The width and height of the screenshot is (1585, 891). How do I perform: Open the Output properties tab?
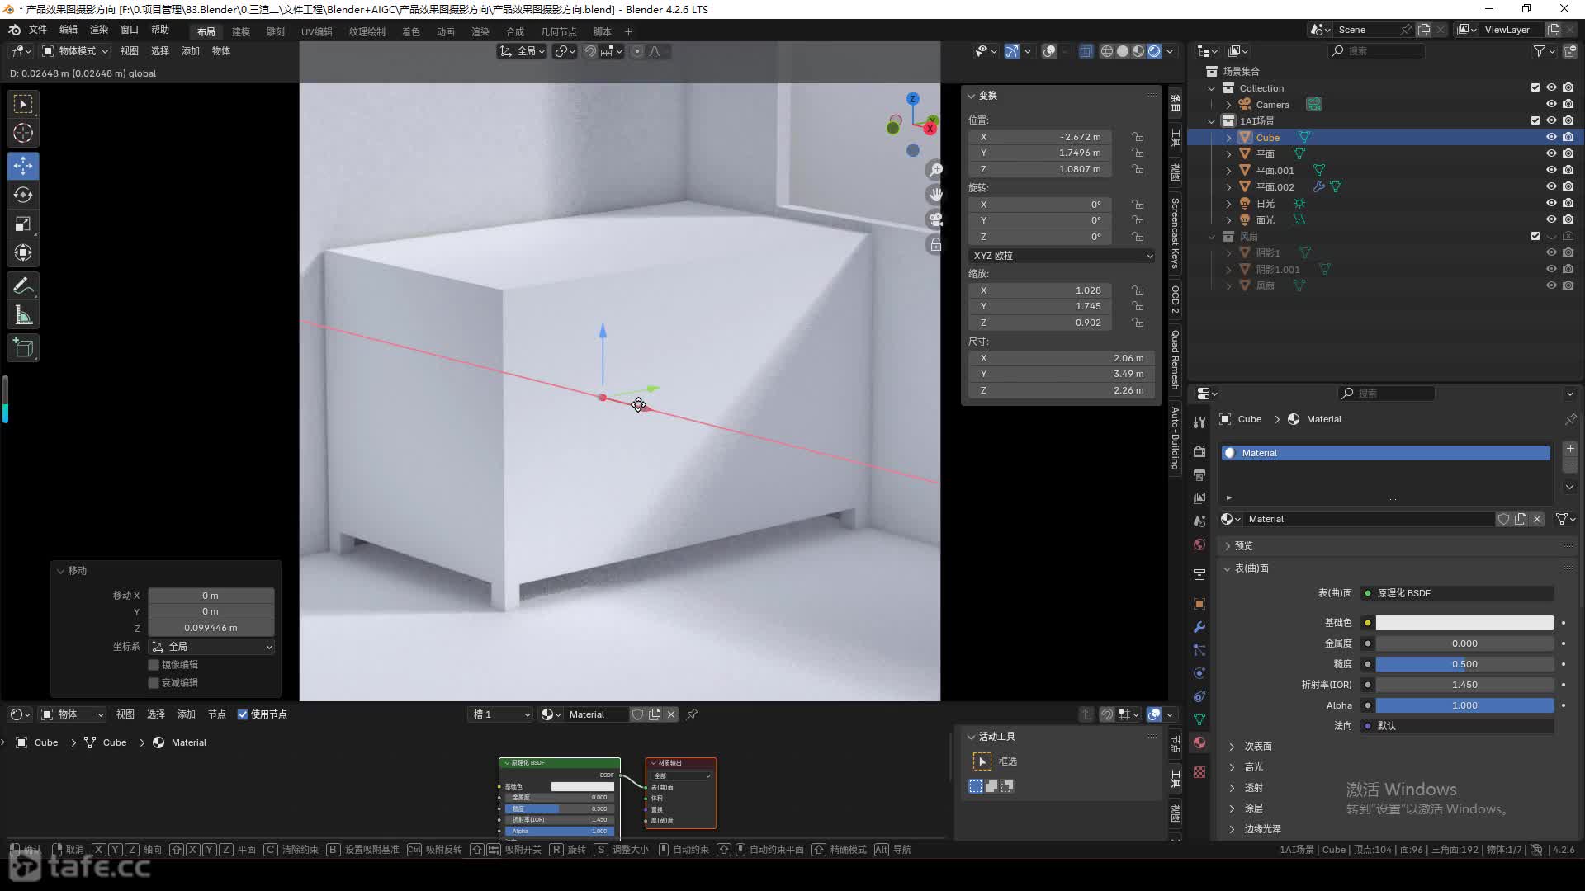click(1199, 474)
